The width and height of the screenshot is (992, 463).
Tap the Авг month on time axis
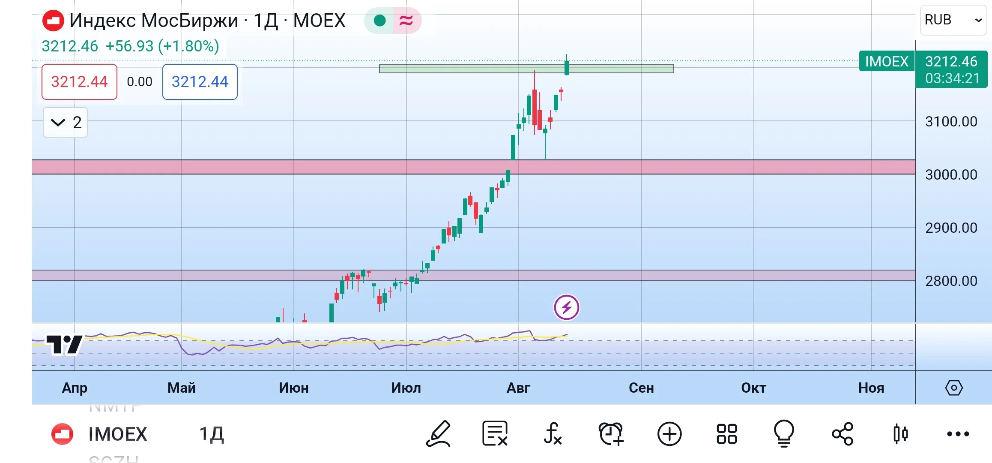[518, 388]
